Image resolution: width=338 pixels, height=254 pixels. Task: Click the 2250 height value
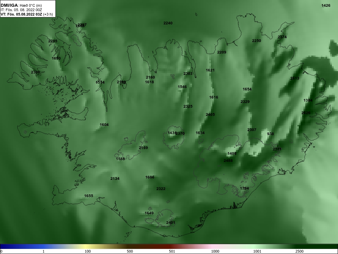257,41
